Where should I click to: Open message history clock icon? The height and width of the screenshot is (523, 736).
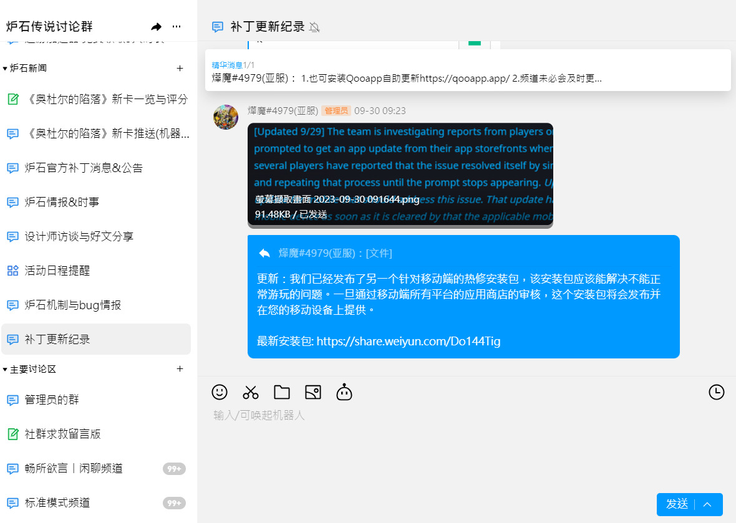pyautogui.click(x=716, y=392)
